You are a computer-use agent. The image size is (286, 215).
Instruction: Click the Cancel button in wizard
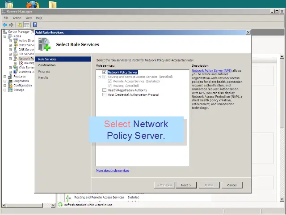point(231,185)
